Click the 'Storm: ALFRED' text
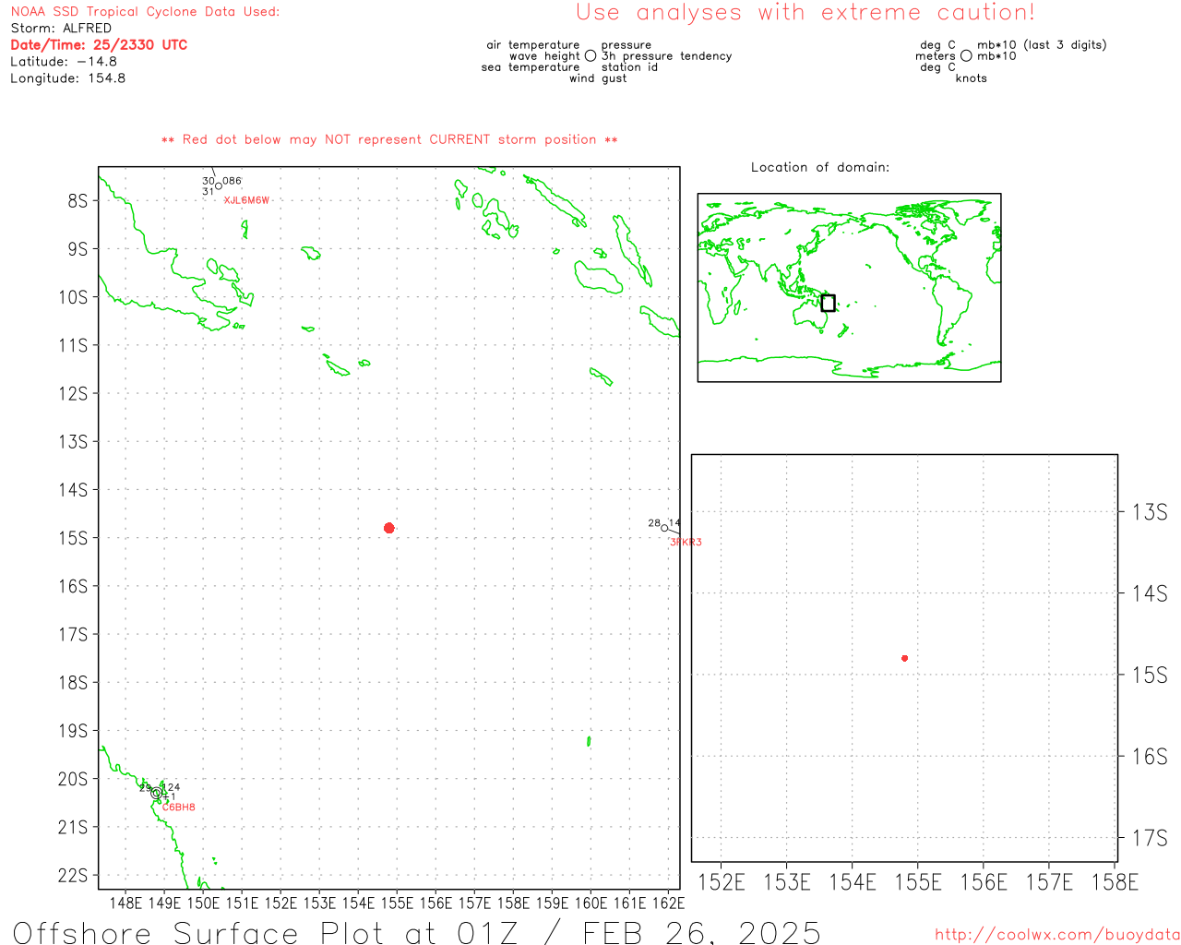Image resolution: width=1181 pixels, height=945 pixels. (x=61, y=29)
